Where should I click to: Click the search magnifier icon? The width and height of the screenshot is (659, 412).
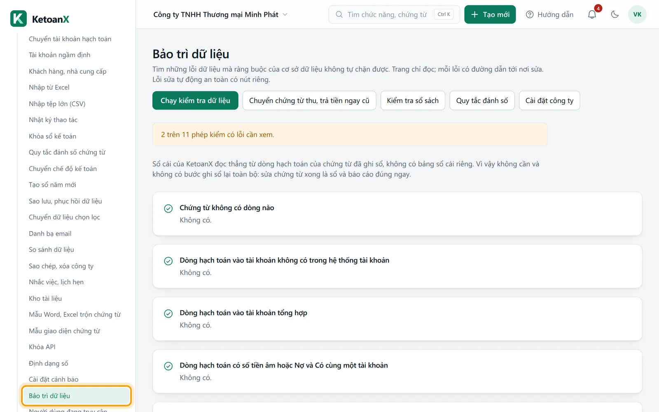point(339,14)
